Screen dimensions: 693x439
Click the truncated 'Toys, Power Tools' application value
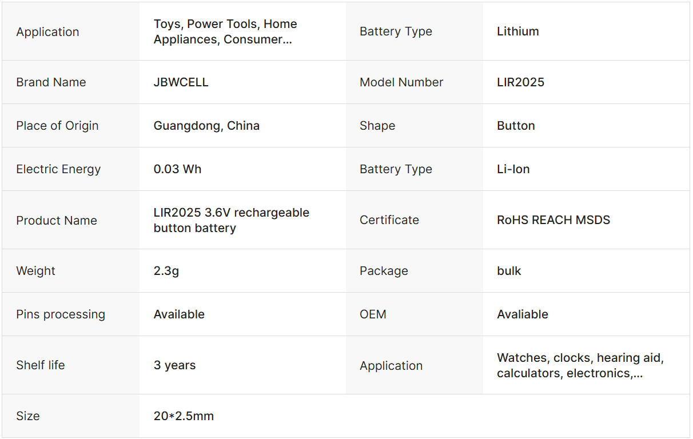[x=225, y=31]
